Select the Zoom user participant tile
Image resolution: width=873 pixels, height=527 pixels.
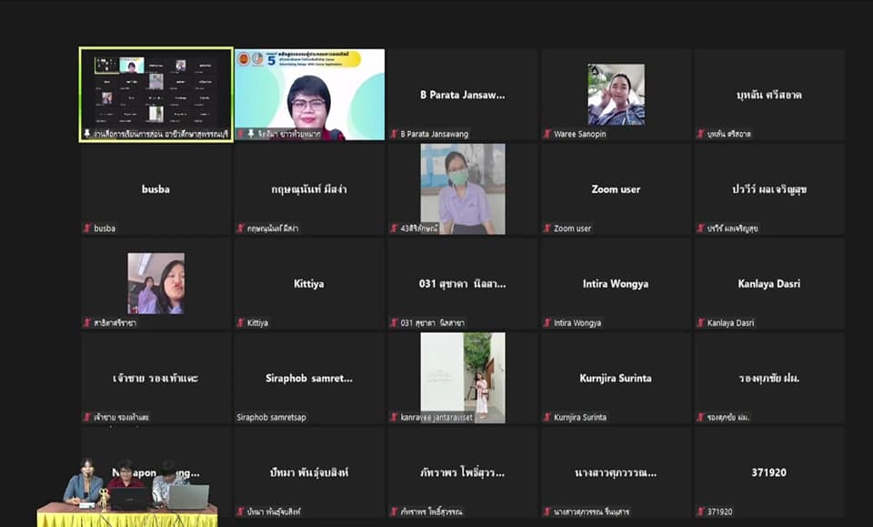(617, 188)
